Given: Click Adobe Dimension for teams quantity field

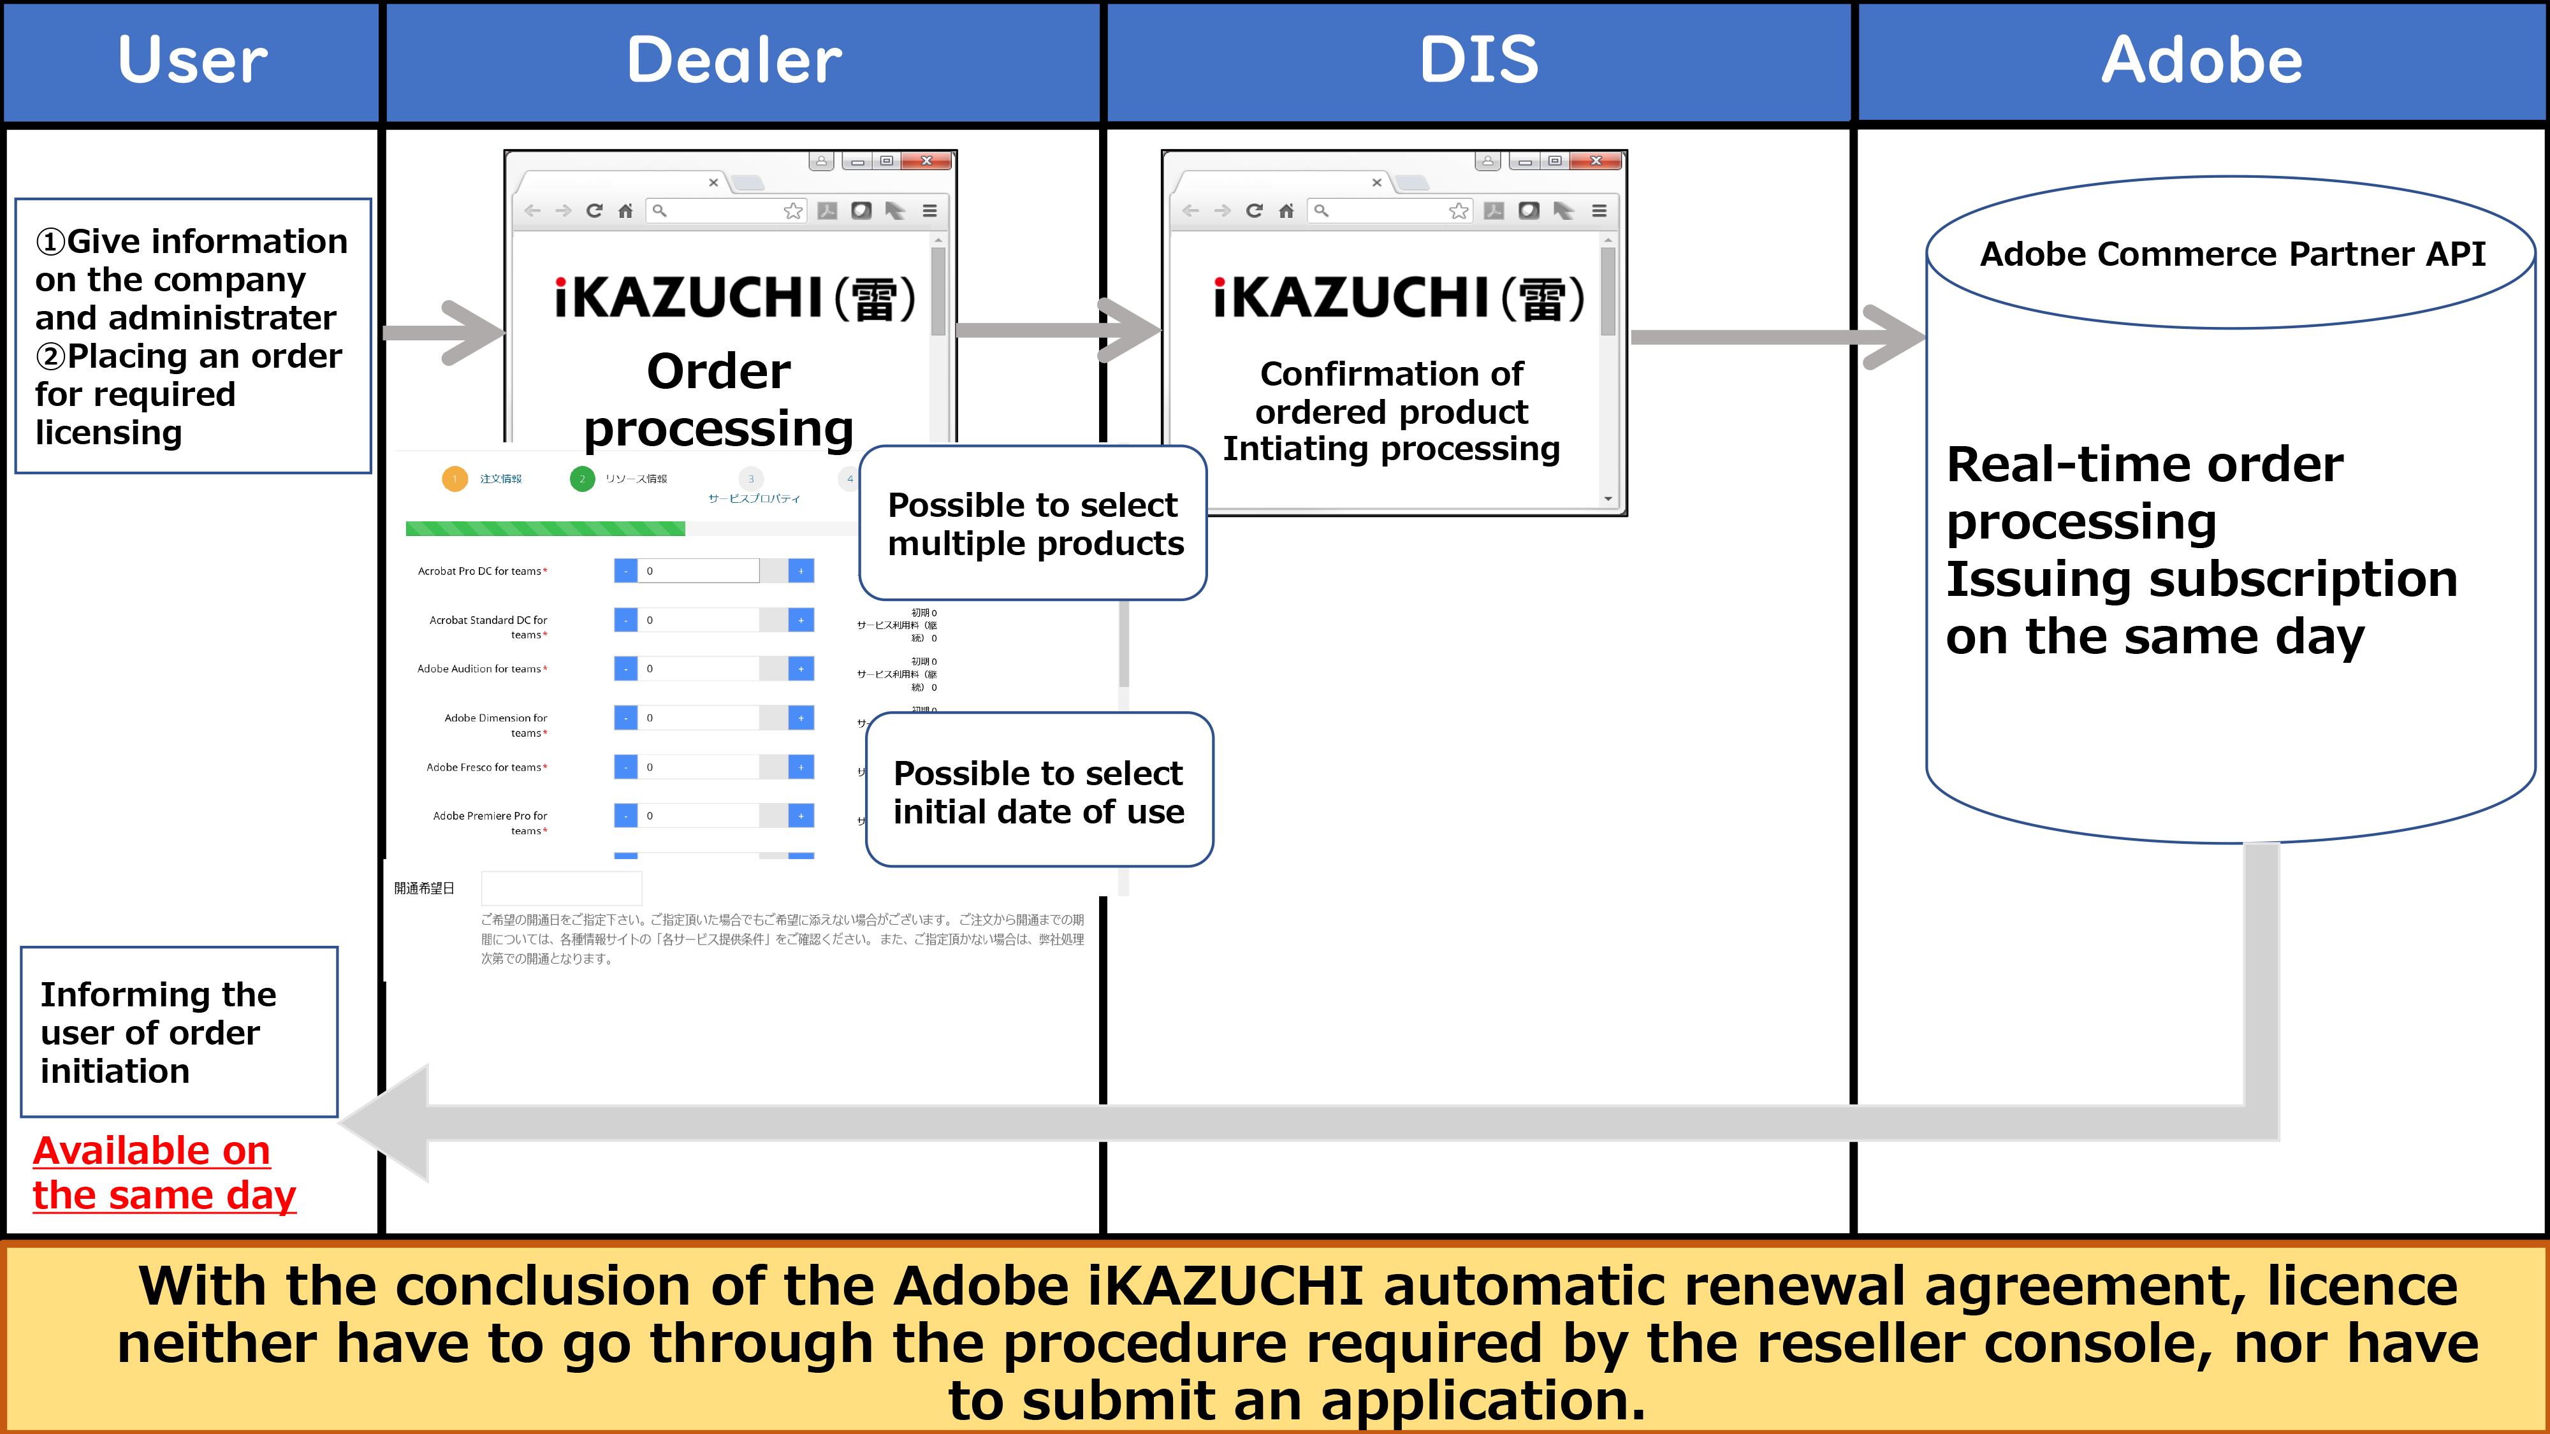Looking at the screenshot, I should click(699, 718).
